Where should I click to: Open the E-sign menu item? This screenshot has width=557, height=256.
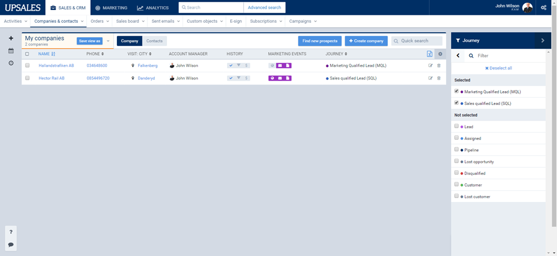point(236,21)
